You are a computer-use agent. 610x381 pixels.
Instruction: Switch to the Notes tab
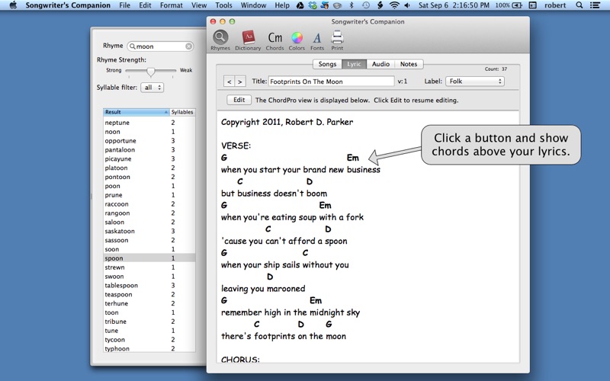coord(409,64)
